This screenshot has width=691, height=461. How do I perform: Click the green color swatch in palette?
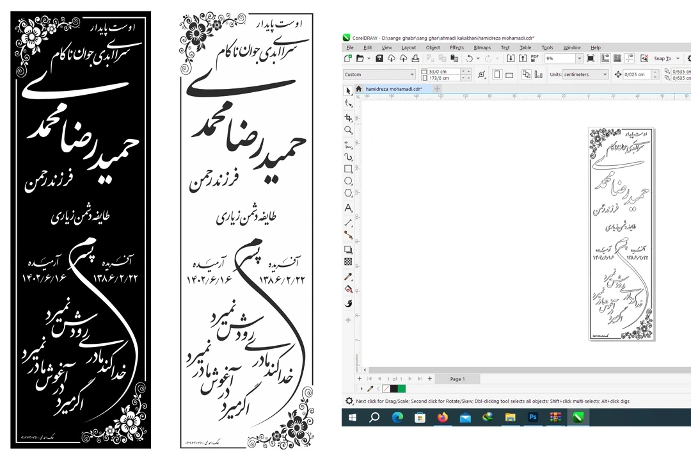[401, 389]
